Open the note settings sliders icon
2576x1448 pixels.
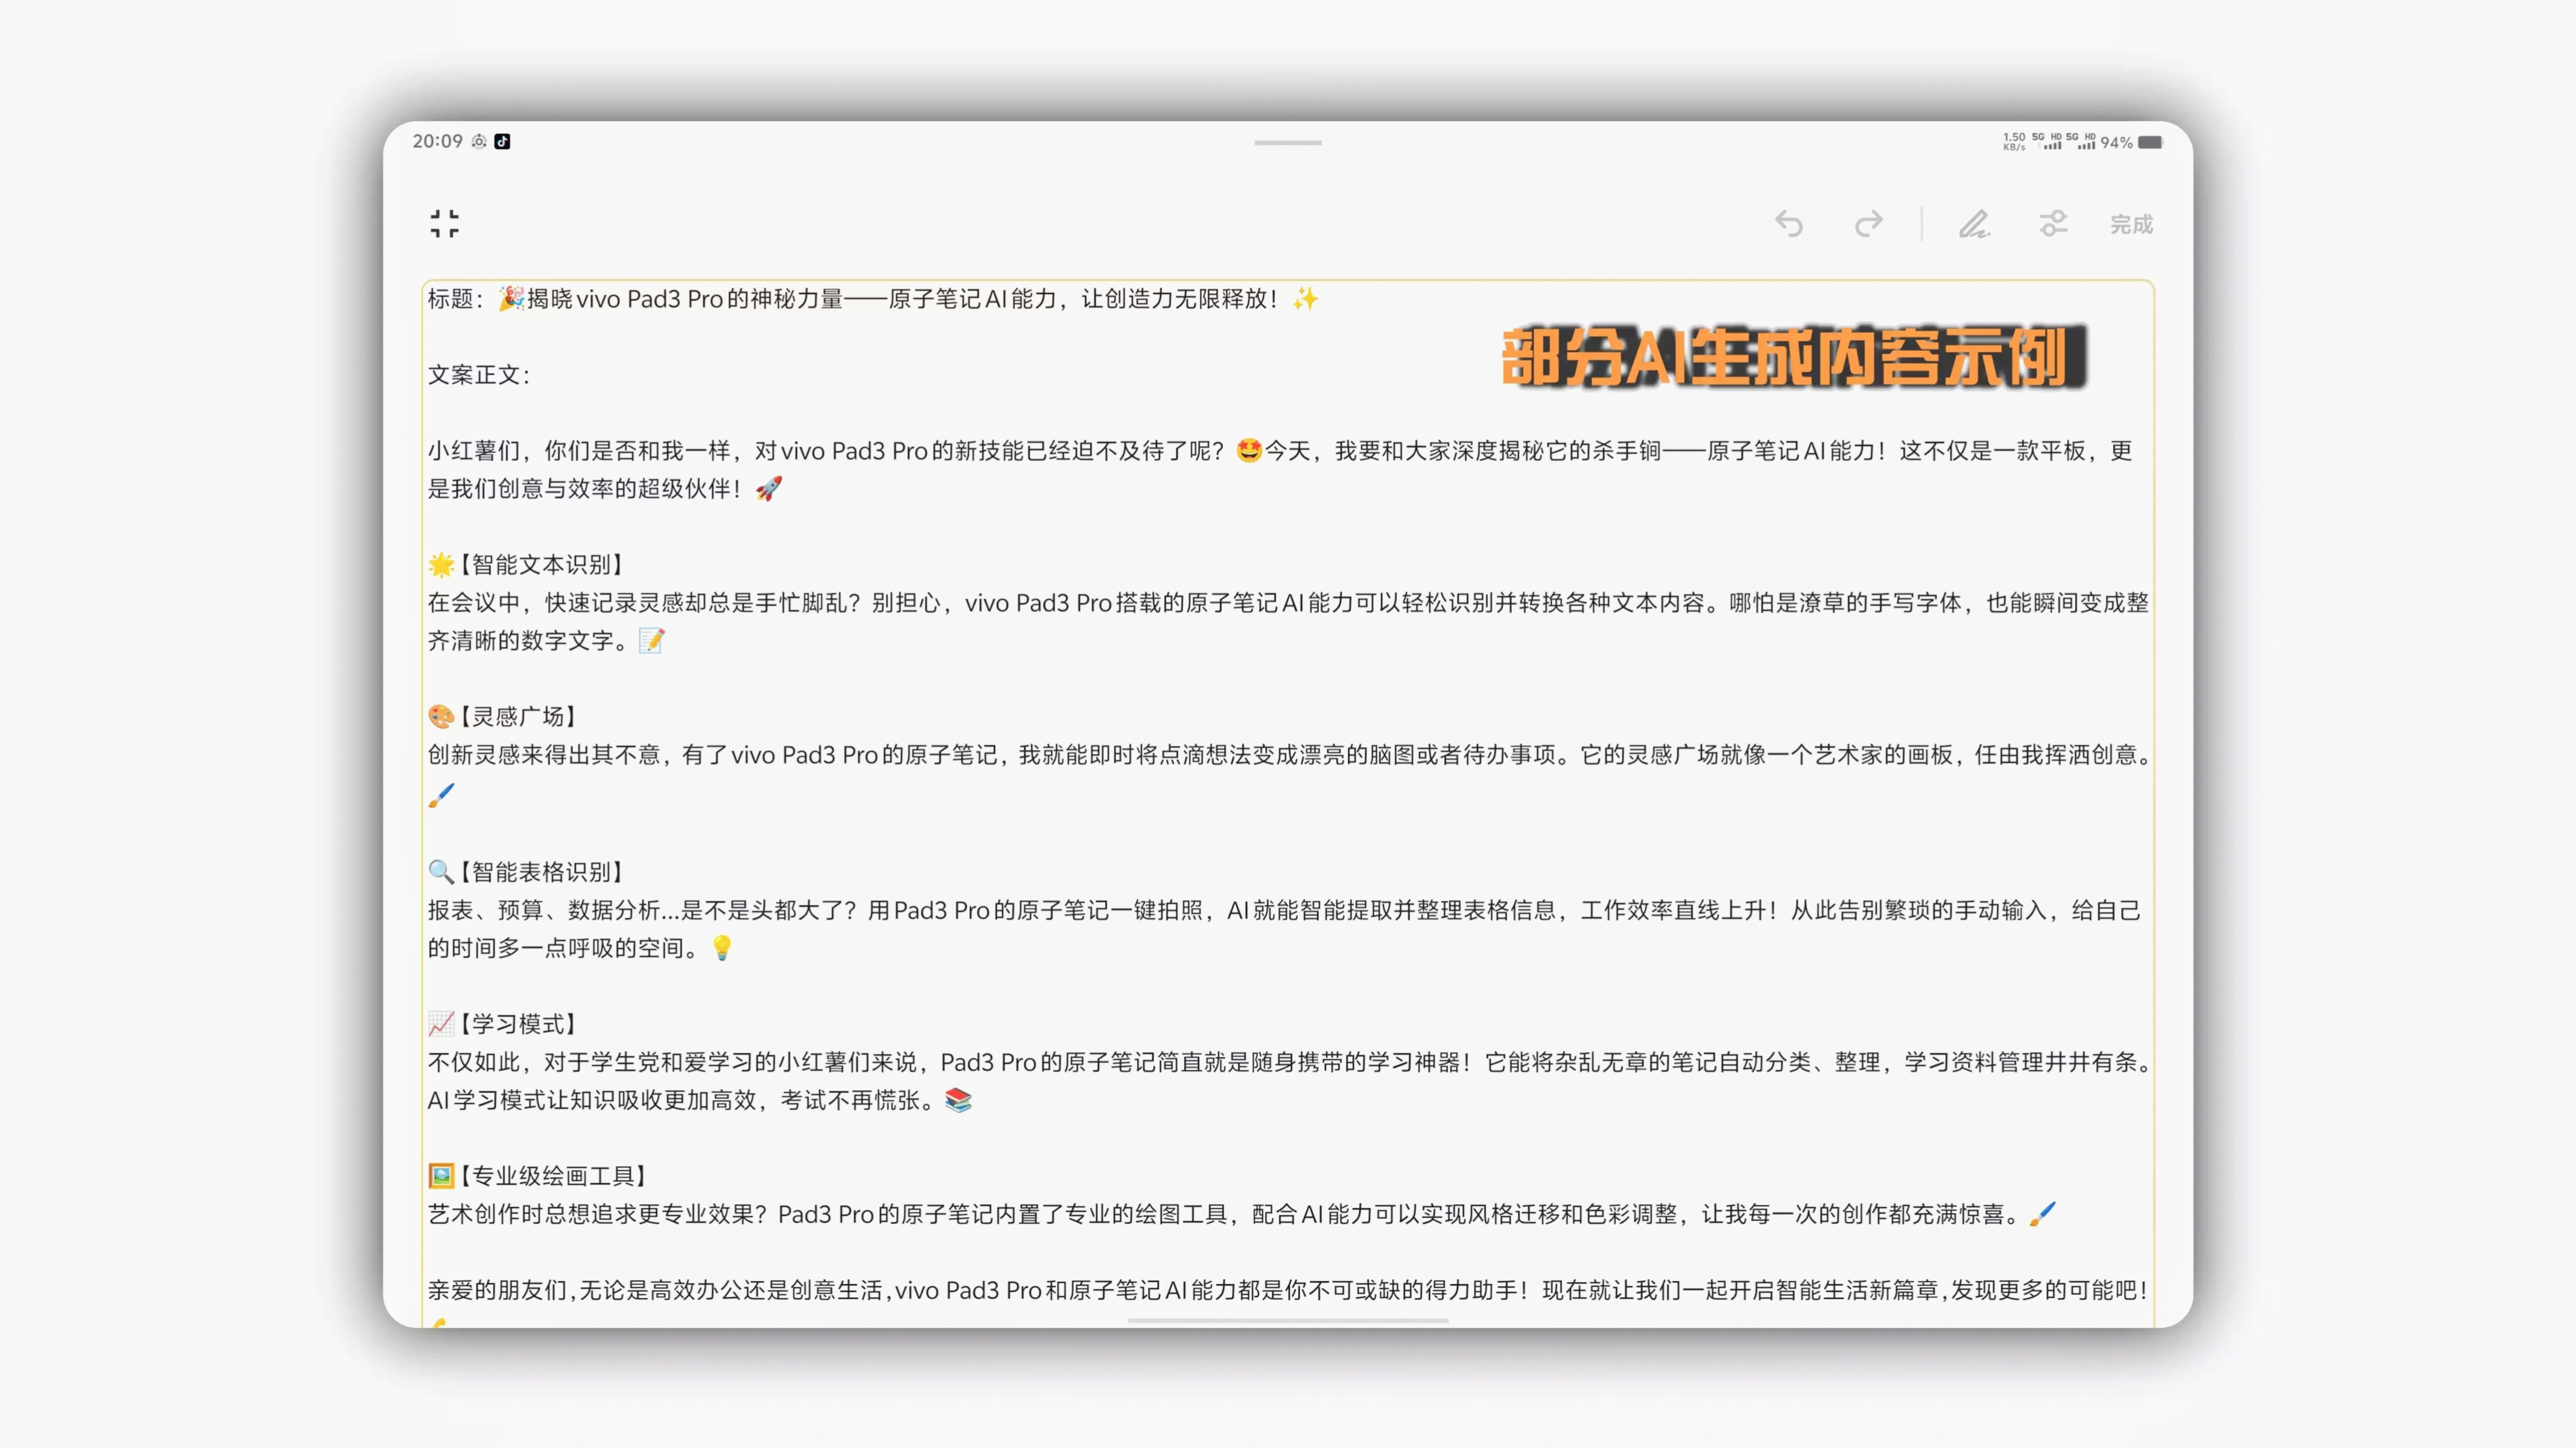[2053, 223]
